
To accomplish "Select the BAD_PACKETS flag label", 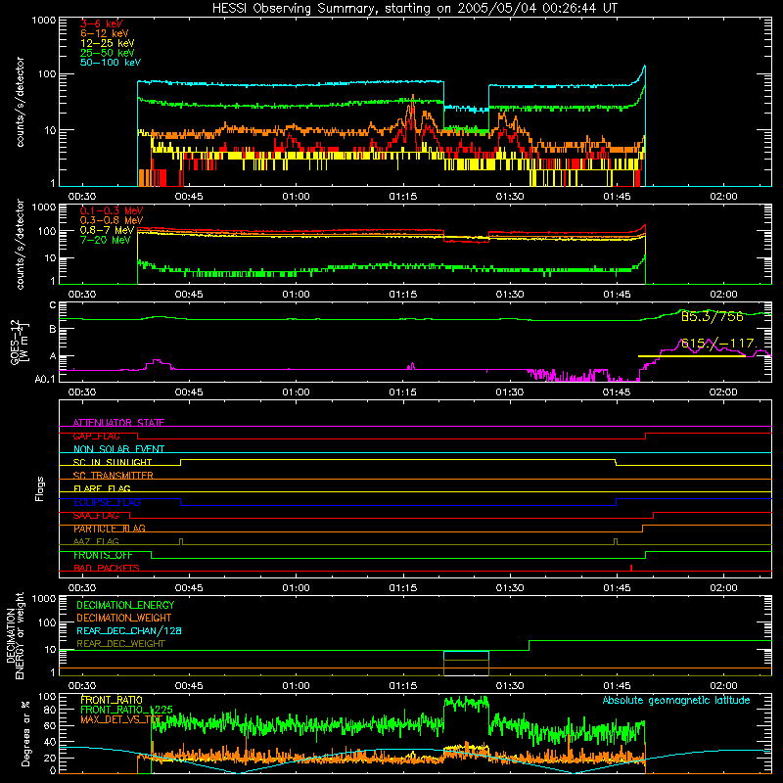I will coord(107,568).
